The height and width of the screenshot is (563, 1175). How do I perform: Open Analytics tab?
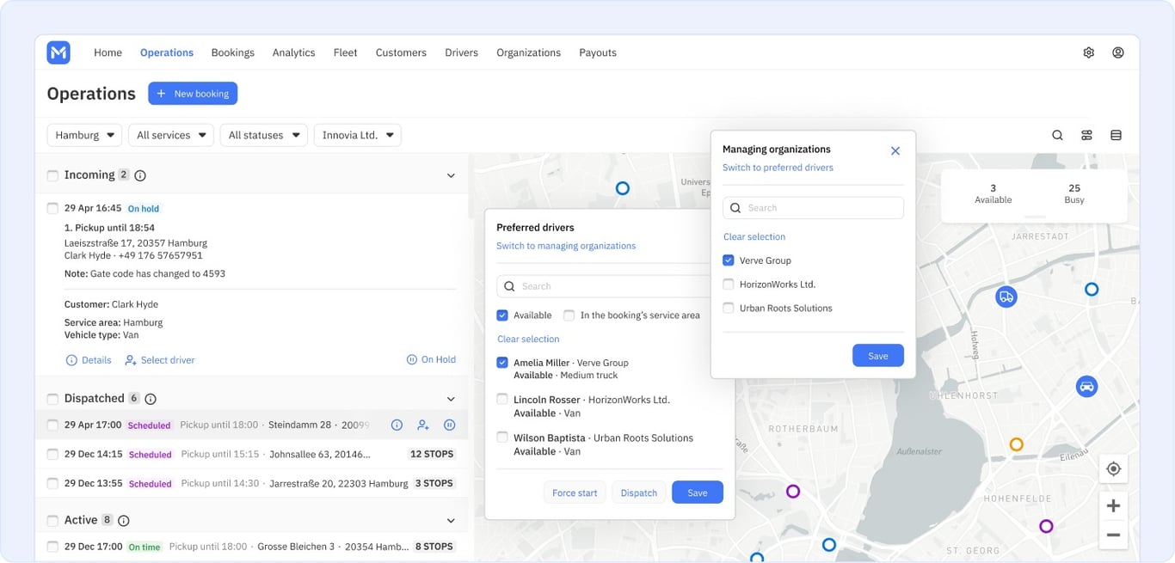293,52
